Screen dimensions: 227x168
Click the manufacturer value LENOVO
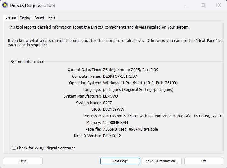[110, 96]
